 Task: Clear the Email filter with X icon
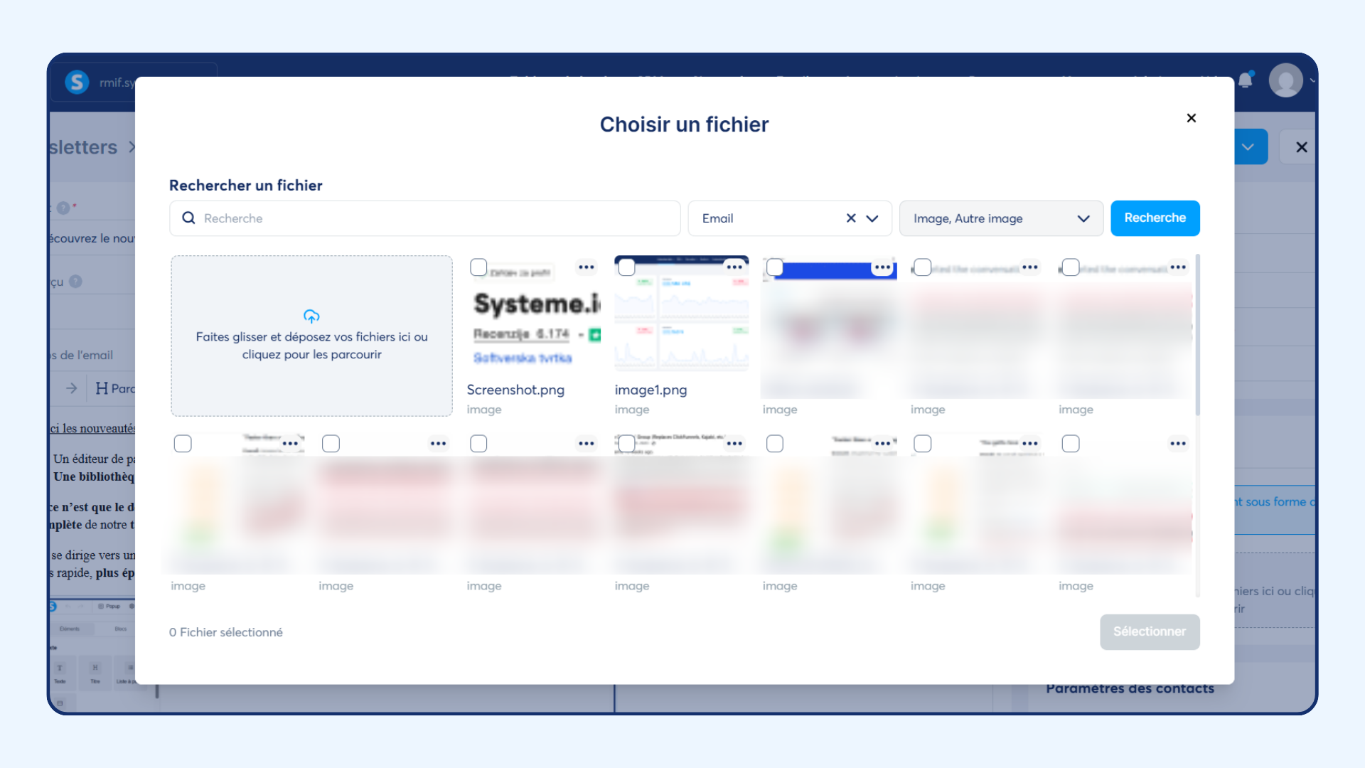click(851, 218)
